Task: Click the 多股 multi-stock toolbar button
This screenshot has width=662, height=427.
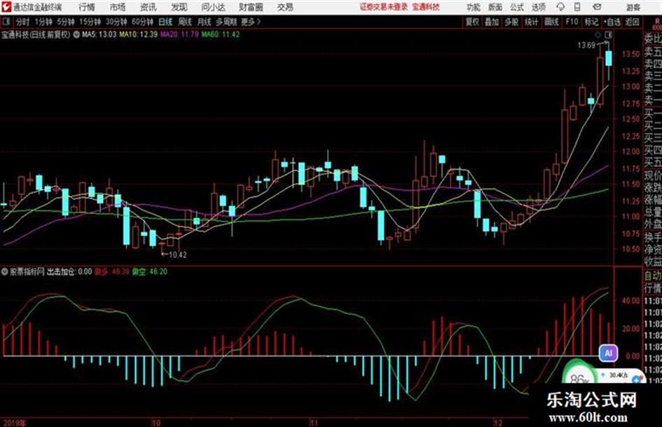Action: tap(511, 22)
